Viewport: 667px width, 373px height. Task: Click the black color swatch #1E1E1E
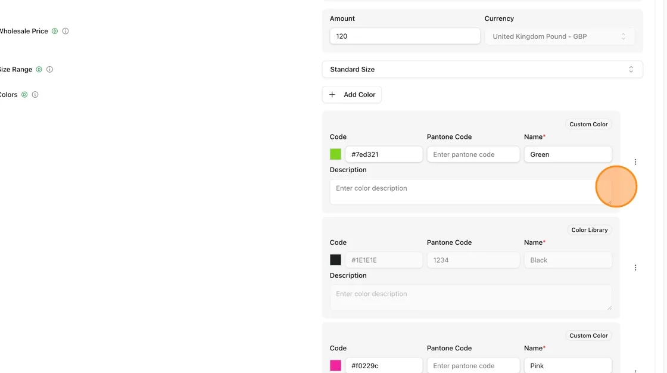click(336, 260)
